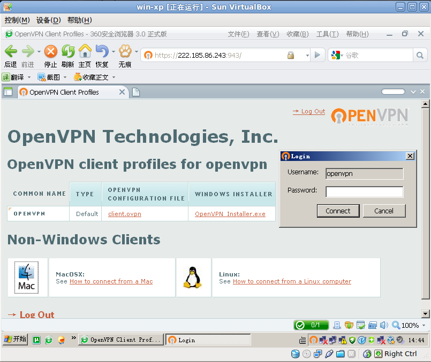The height and width of the screenshot is (362, 431).
Task: Open the search engine selector dropdown
Action: coord(342,56)
